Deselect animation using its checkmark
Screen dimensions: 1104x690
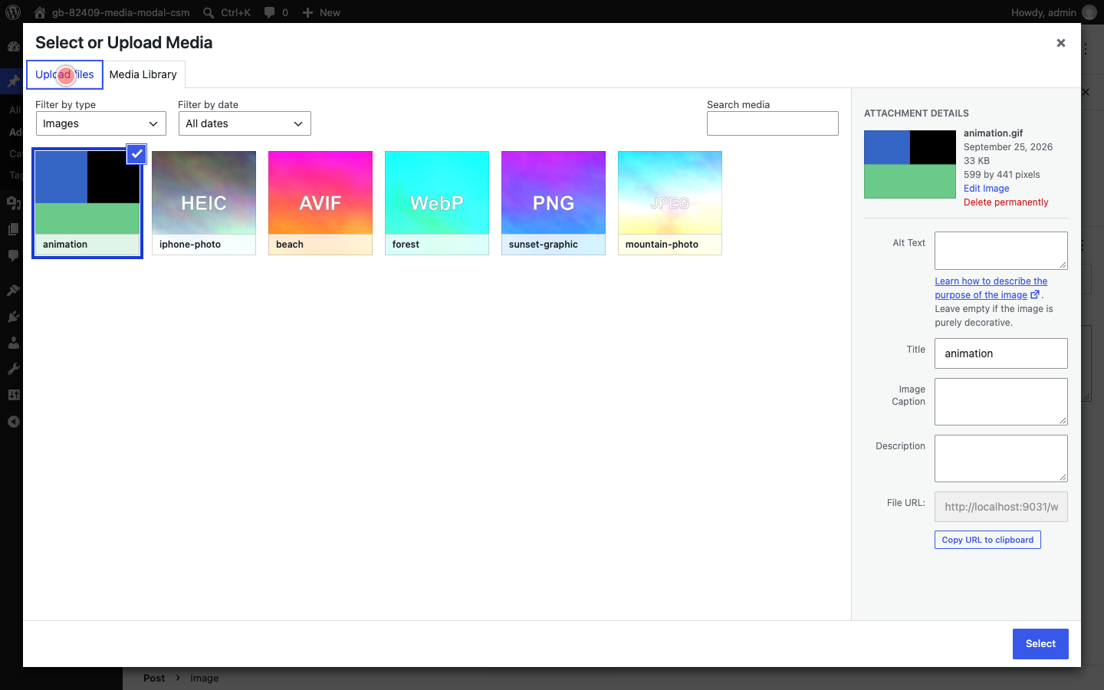pyautogui.click(x=136, y=154)
